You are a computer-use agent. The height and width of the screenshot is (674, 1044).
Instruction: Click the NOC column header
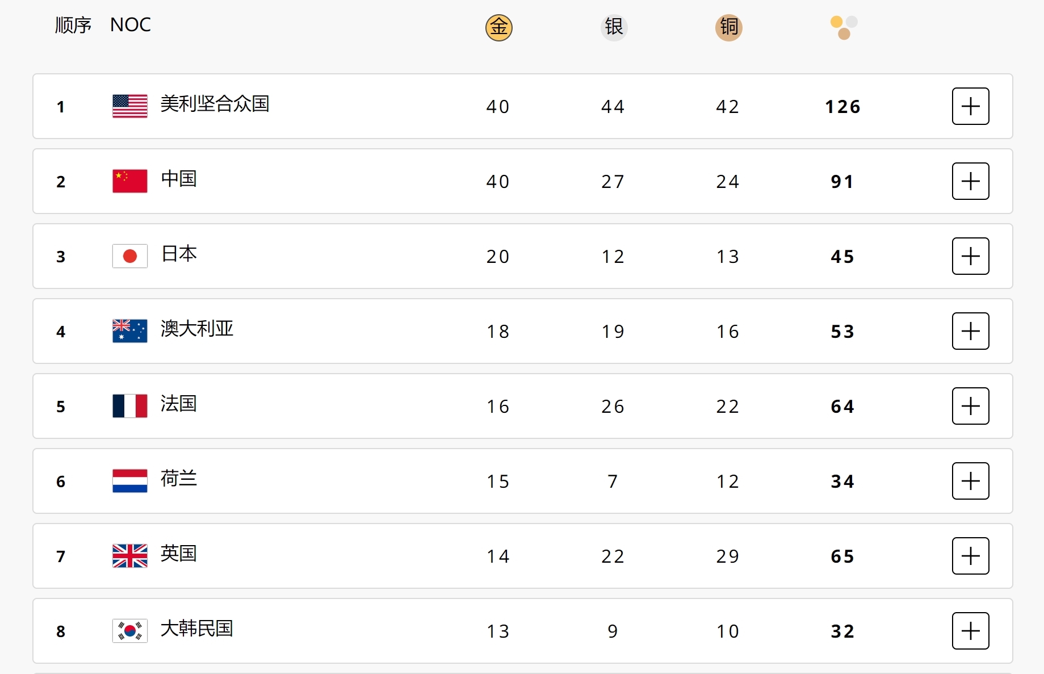point(131,25)
